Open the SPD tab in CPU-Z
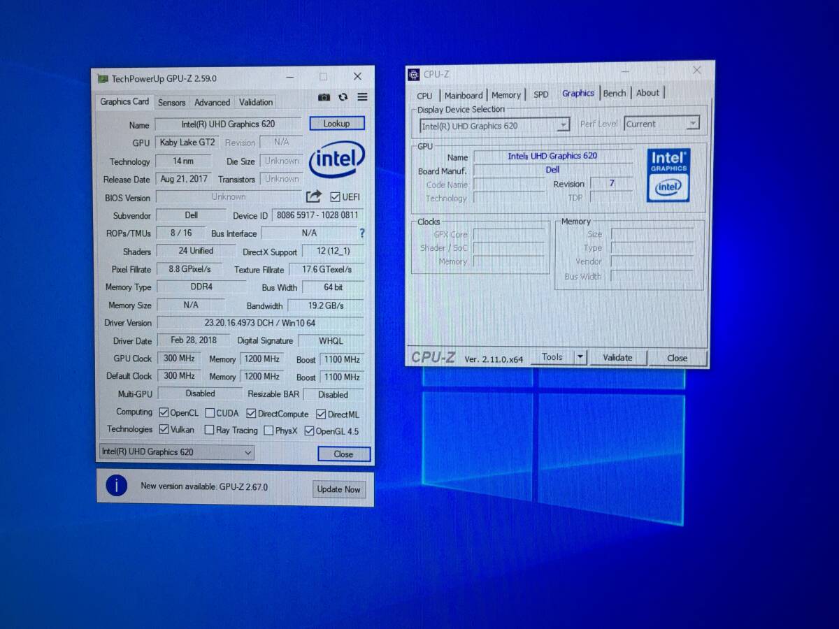This screenshot has width=839, height=629. click(541, 94)
